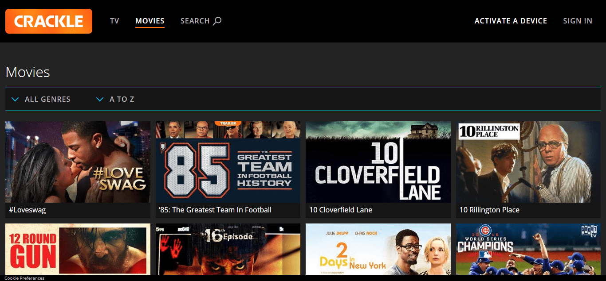
Task: Expand the A to Z dropdown
Action: (115, 99)
